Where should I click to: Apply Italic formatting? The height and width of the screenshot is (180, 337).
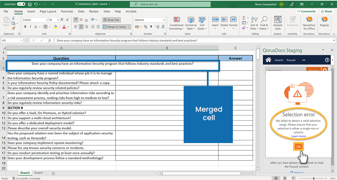[x=30, y=27]
